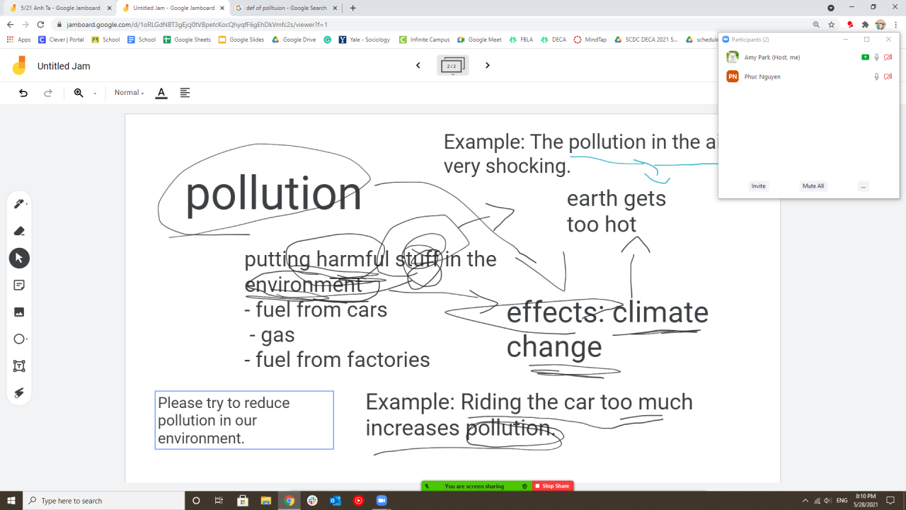Select the Eraser tool

[19, 231]
